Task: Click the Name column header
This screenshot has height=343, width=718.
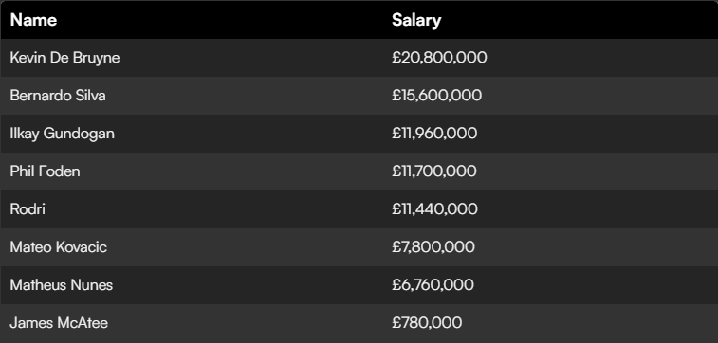Action: tap(33, 20)
